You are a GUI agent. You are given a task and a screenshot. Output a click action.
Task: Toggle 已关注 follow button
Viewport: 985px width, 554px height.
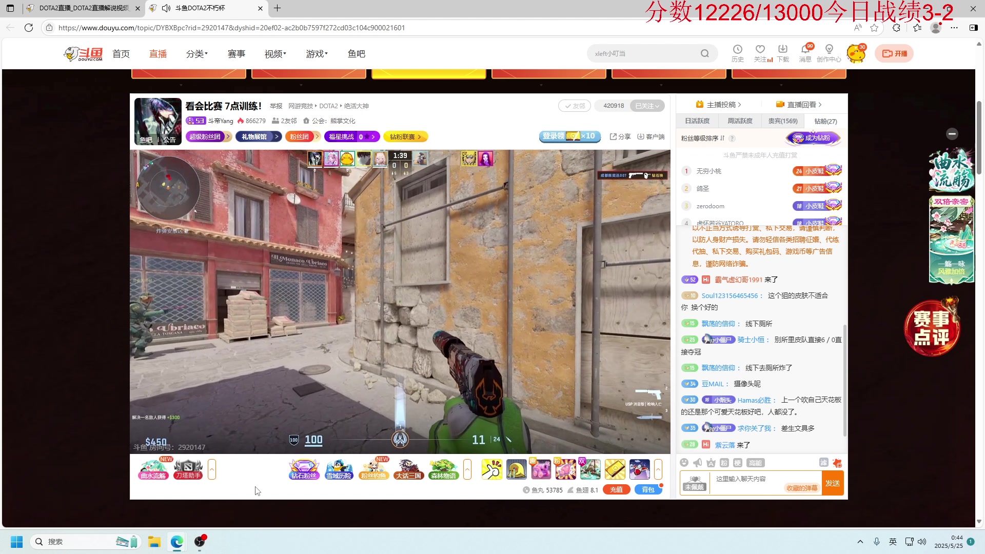click(647, 106)
